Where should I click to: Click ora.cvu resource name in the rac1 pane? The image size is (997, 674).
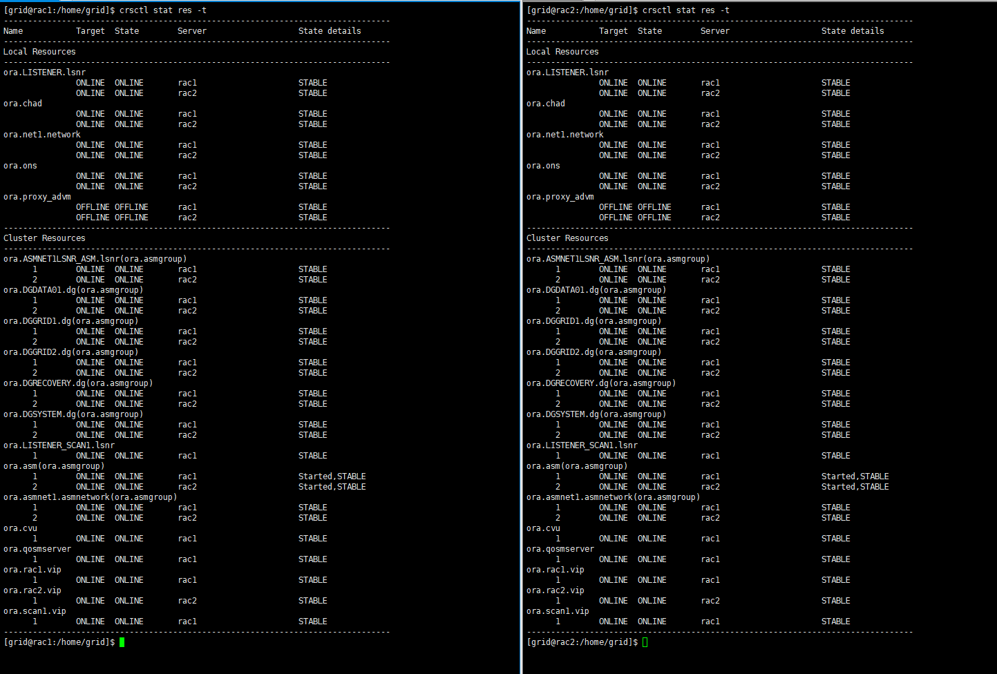[x=20, y=528]
